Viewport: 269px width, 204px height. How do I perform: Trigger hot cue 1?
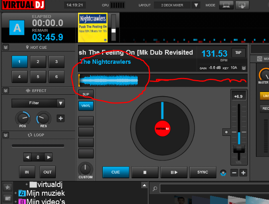19,62
